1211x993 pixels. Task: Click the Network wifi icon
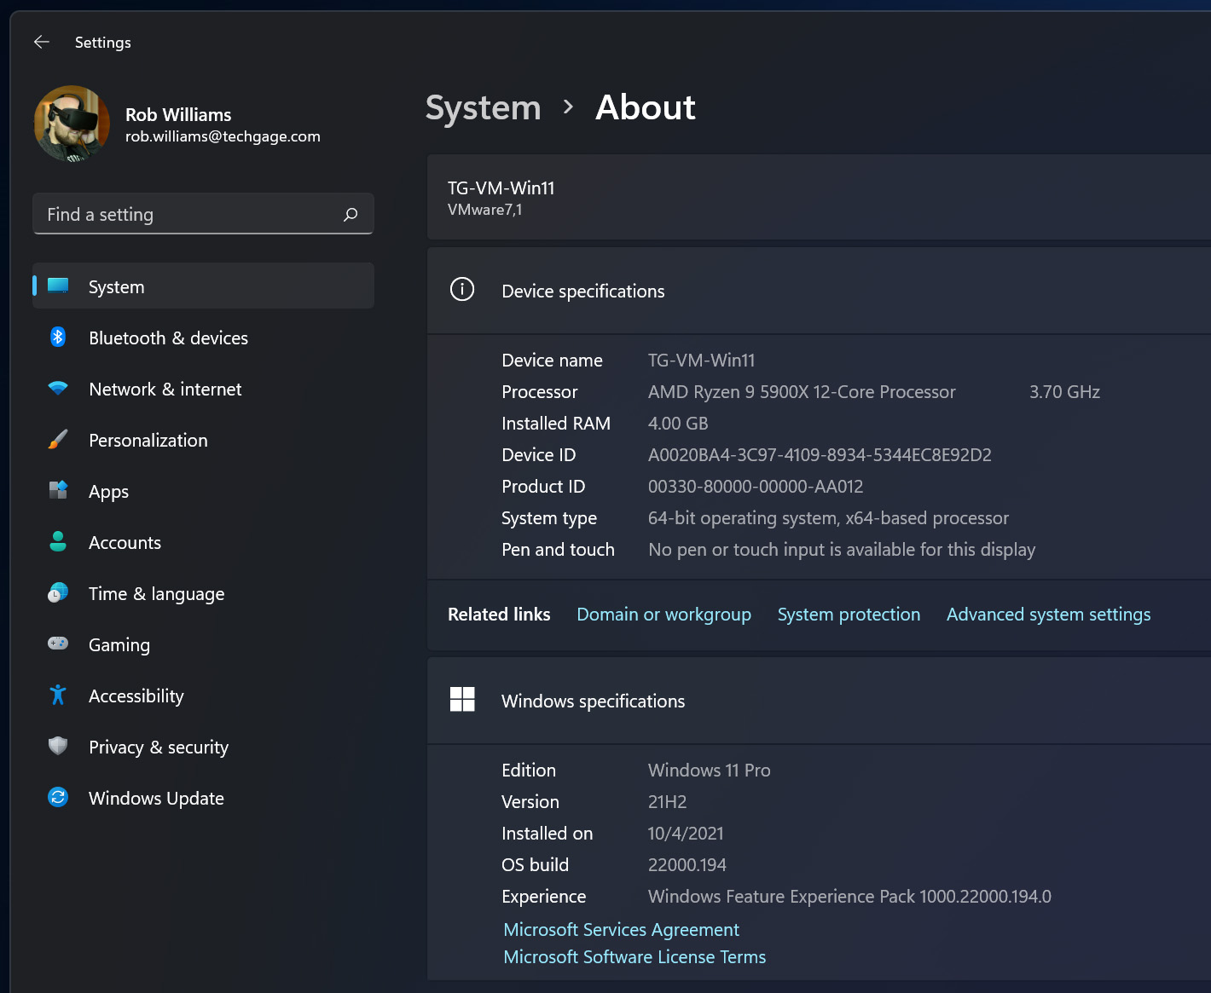point(58,389)
